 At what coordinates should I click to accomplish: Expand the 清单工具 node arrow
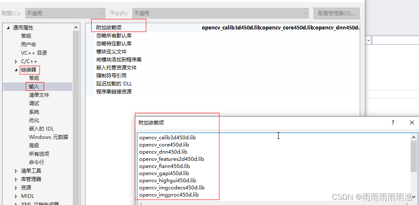point(16,171)
